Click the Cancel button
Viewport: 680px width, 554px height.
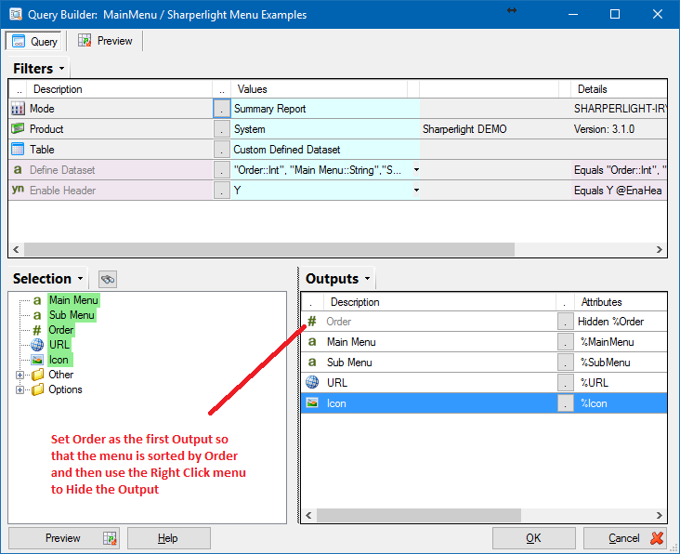[626, 538]
